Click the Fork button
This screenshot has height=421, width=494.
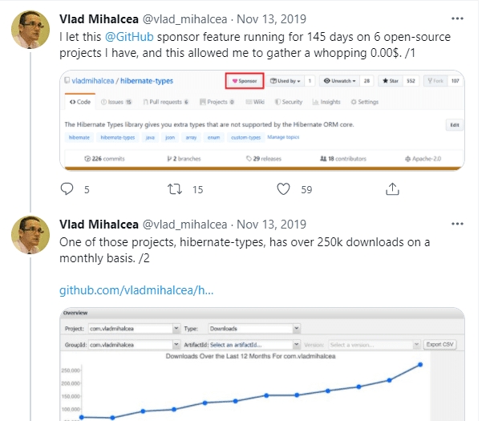(435, 81)
